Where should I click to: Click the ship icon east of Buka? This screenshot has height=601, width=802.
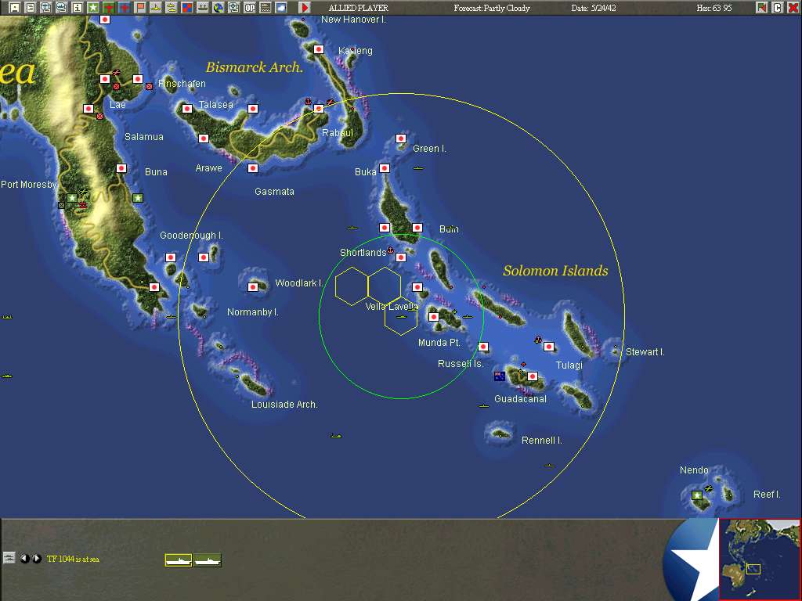418,167
